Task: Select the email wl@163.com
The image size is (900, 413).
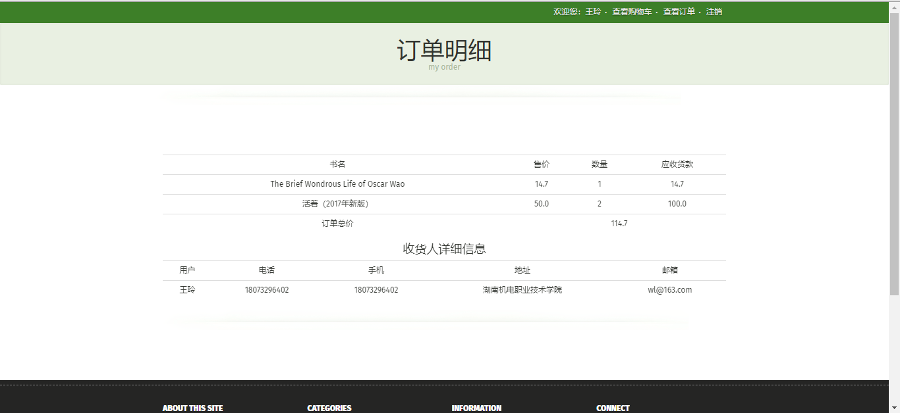Action: click(x=670, y=290)
